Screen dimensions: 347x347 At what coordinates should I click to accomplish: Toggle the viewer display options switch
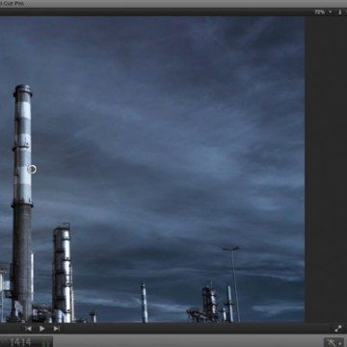(339, 12)
